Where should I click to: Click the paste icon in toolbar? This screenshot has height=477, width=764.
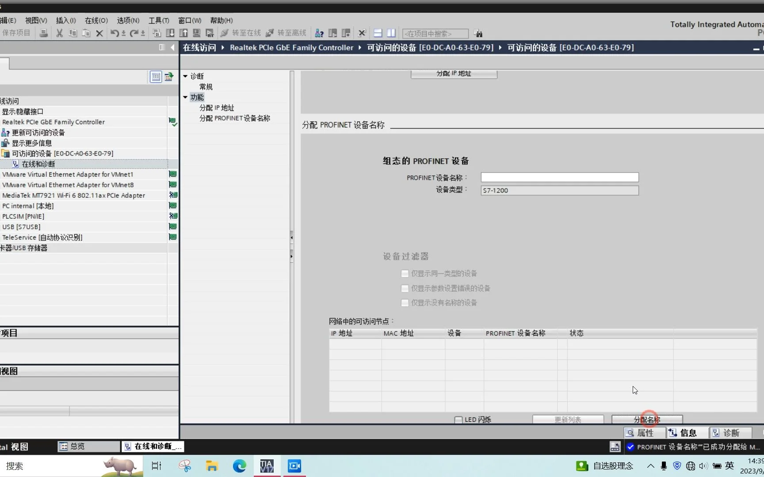point(86,33)
